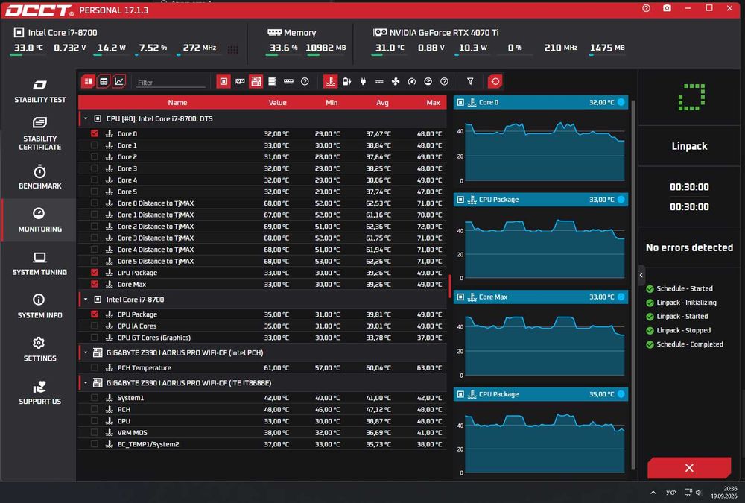Sort by the Max column header

(434, 102)
